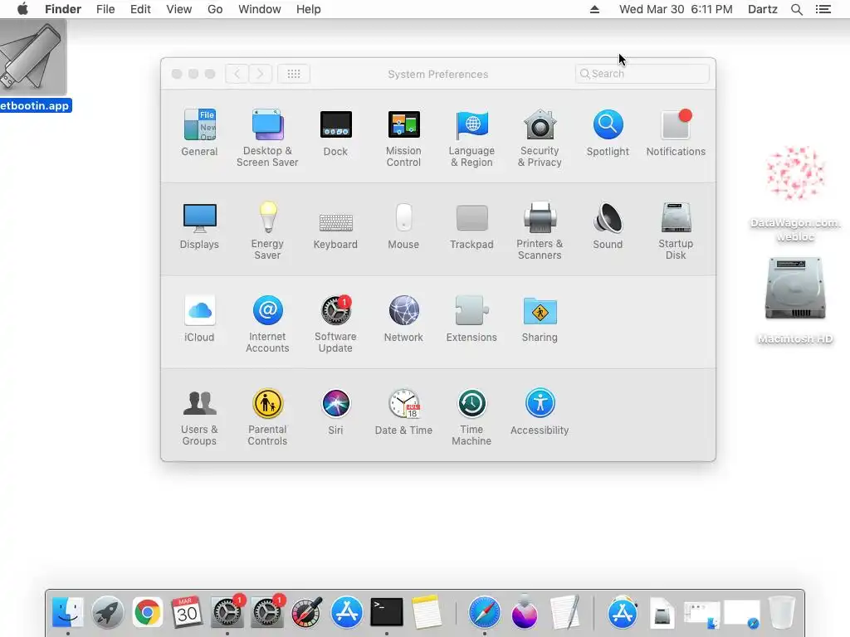Open the Sound preferences pane

click(x=608, y=226)
